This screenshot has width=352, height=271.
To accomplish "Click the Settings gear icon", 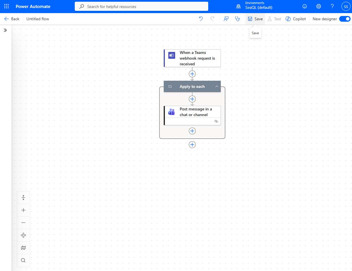I will (319, 6).
